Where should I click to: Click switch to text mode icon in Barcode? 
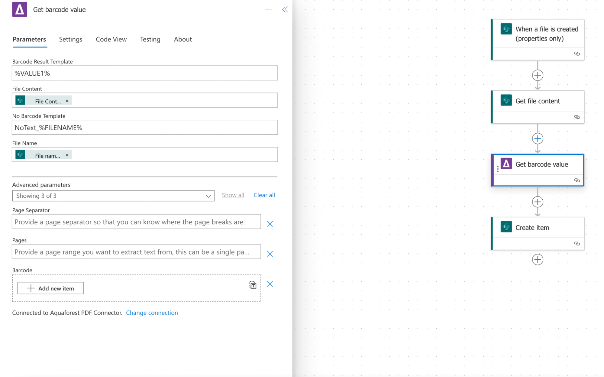click(252, 284)
